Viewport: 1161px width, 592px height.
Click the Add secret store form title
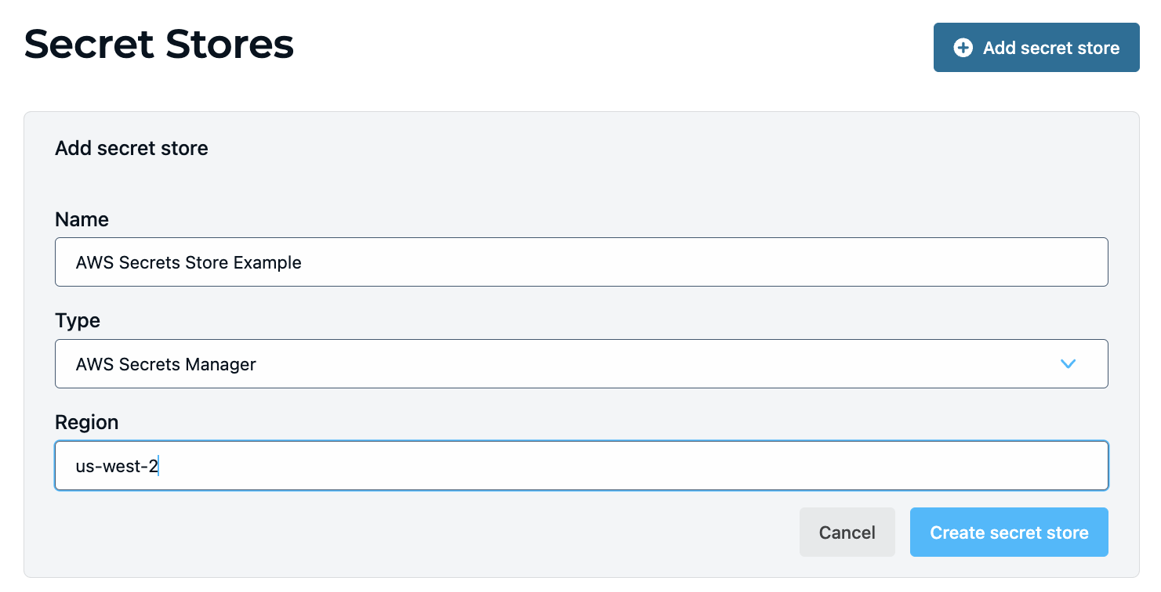point(131,148)
